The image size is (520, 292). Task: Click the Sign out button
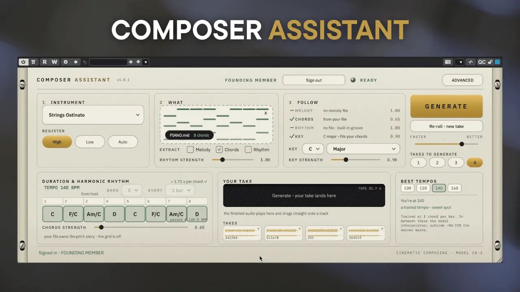(x=314, y=80)
